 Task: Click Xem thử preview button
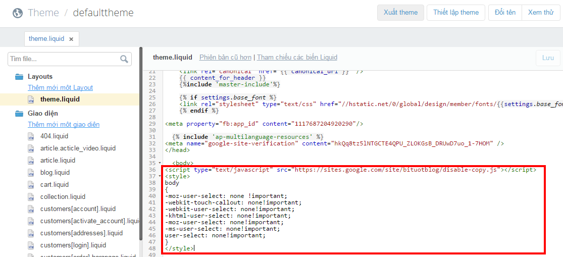[x=540, y=13]
